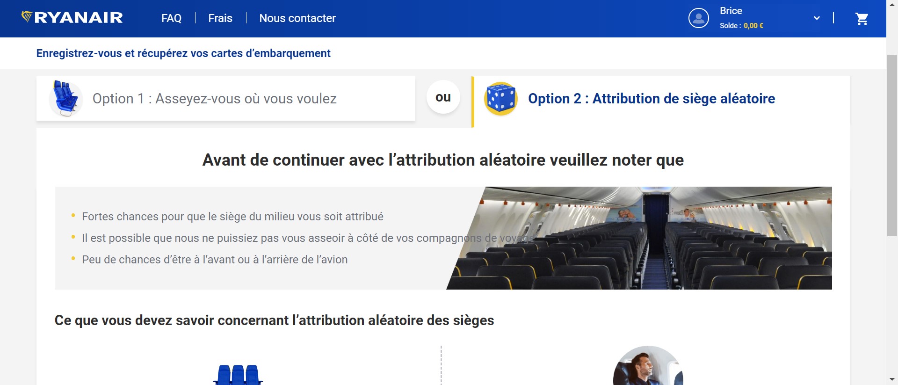The image size is (898, 385).
Task: Open the Frais menu item
Action: click(x=220, y=18)
